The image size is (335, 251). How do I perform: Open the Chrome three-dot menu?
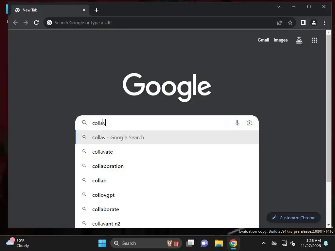tap(324, 23)
